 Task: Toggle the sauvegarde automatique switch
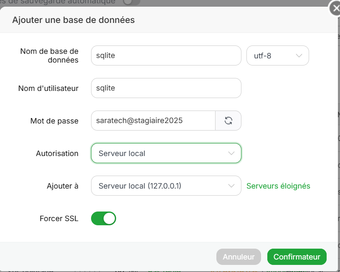pos(129,3)
